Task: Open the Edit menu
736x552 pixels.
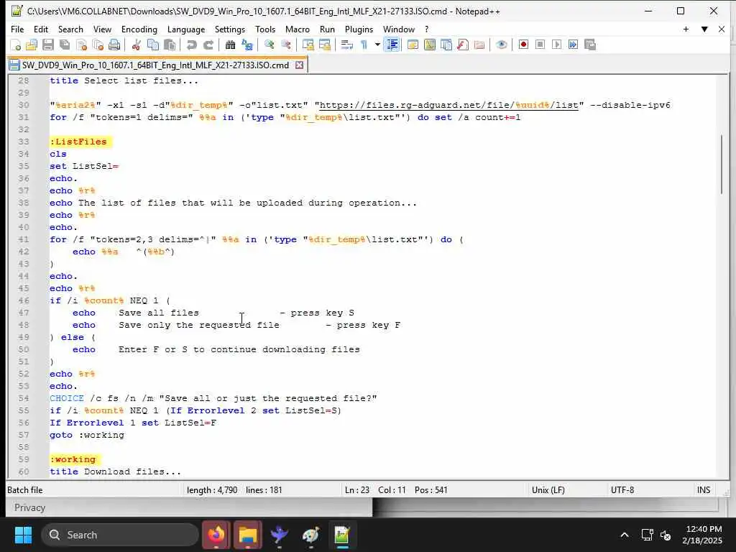Action: pos(41,29)
